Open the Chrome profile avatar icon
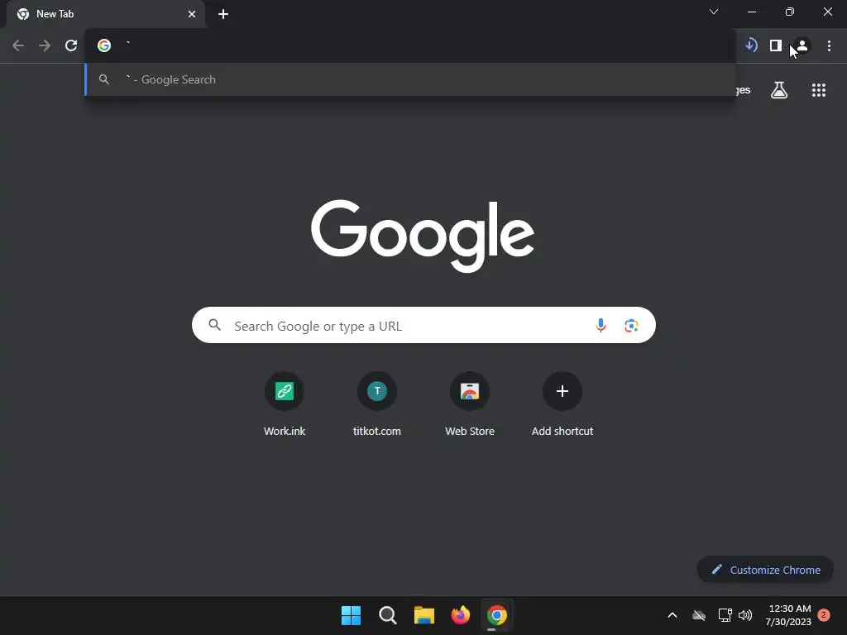The image size is (847, 635). pyautogui.click(x=802, y=45)
